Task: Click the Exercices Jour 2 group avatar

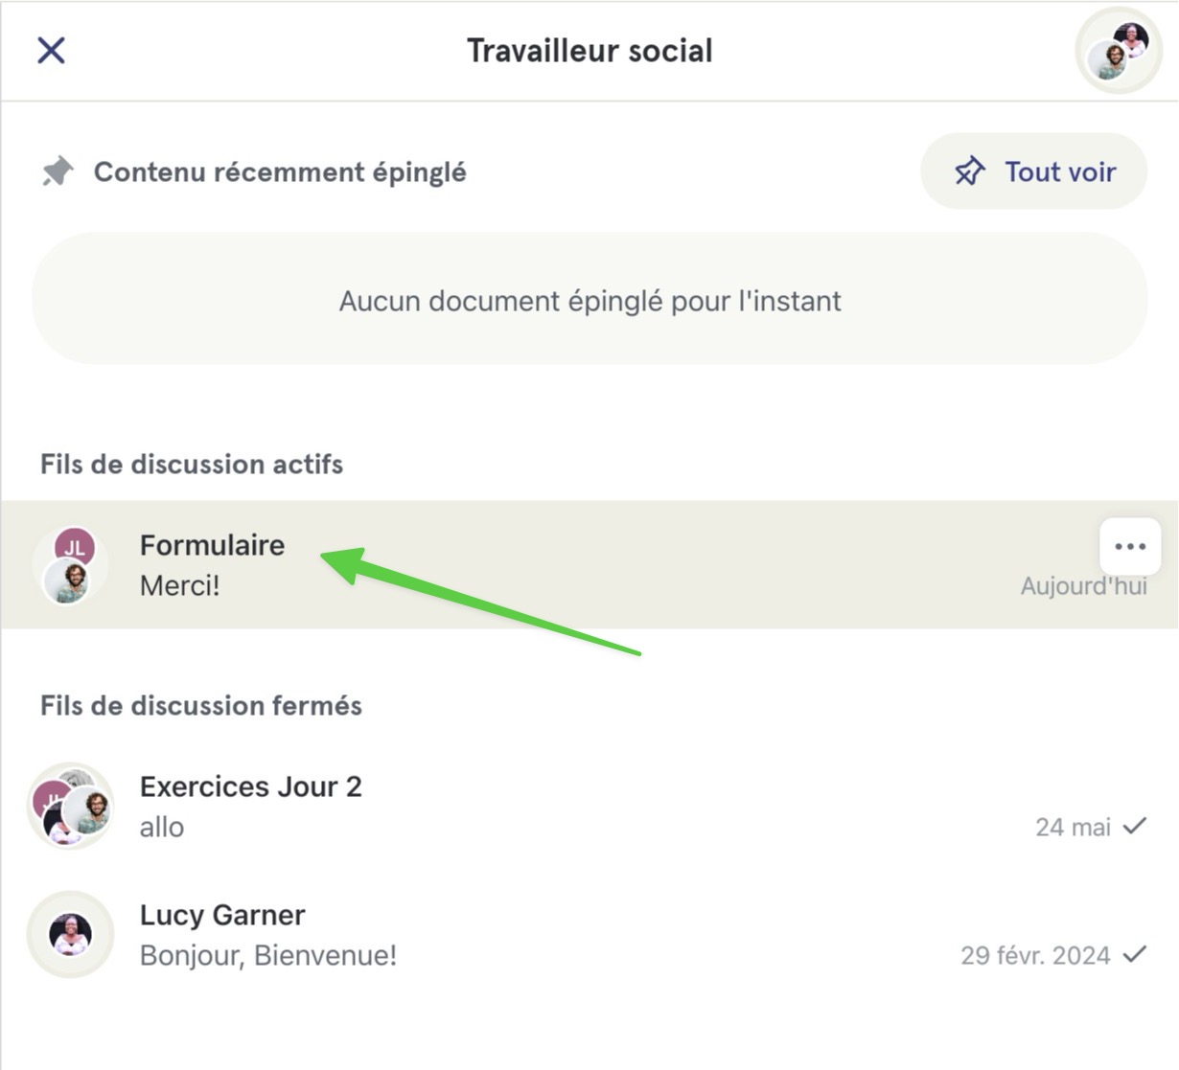Action: (70, 807)
